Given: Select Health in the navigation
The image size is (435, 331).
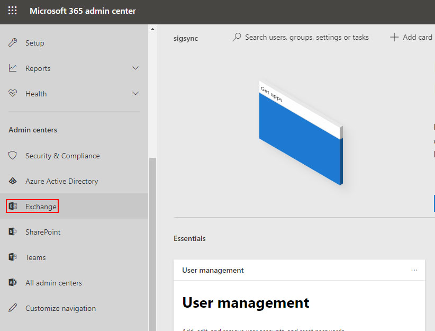Looking at the screenshot, I should [x=74, y=94].
